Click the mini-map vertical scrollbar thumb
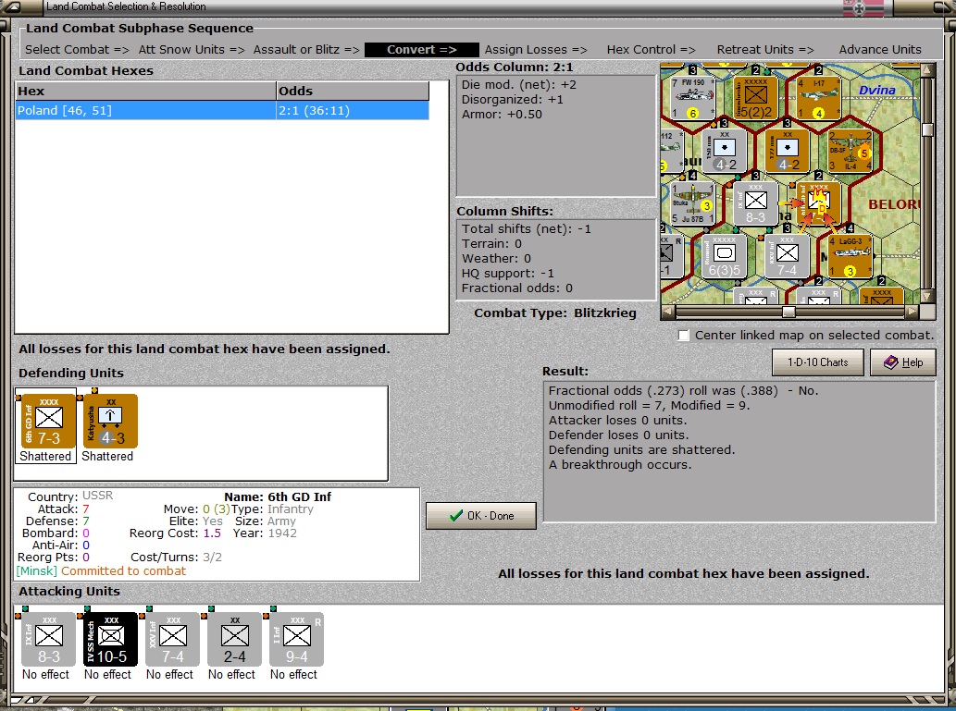Image resolution: width=956 pixels, height=711 pixels. [x=928, y=129]
